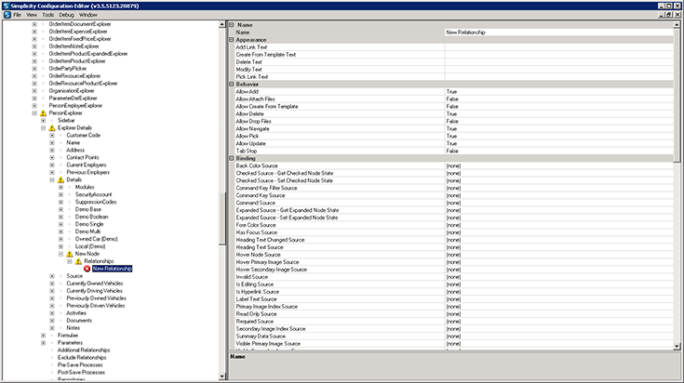684x383 pixels.
Task: Collapse the Appearance property category
Action: [232, 40]
